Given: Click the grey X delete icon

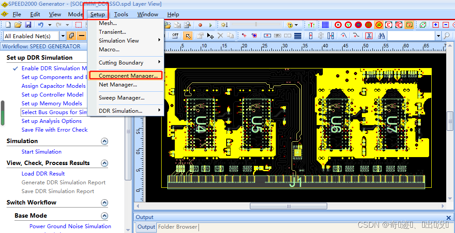Looking at the screenshot, I should pyautogui.click(x=220, y=36).
